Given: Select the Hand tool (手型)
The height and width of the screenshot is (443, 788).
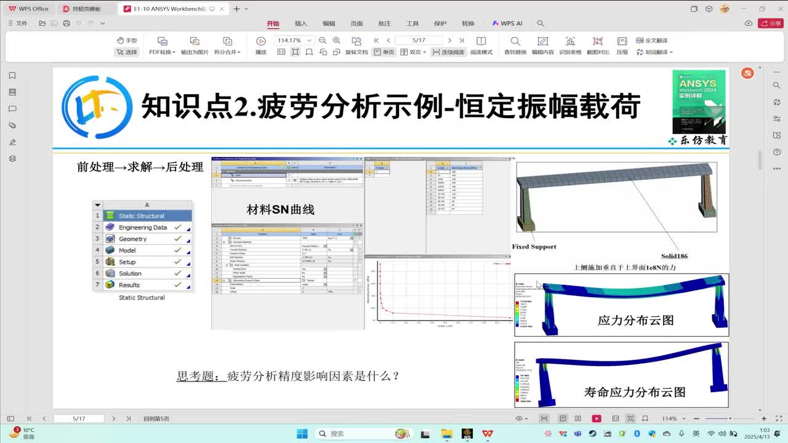Looking at the screenshot, I should (x=127, y=41).
